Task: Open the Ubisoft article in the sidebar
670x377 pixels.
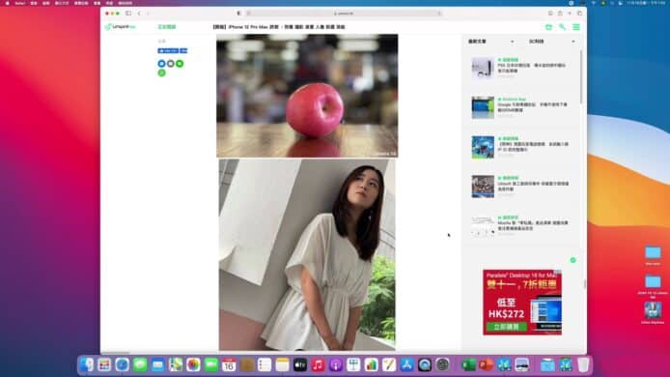Action: [x=533, y=187]
